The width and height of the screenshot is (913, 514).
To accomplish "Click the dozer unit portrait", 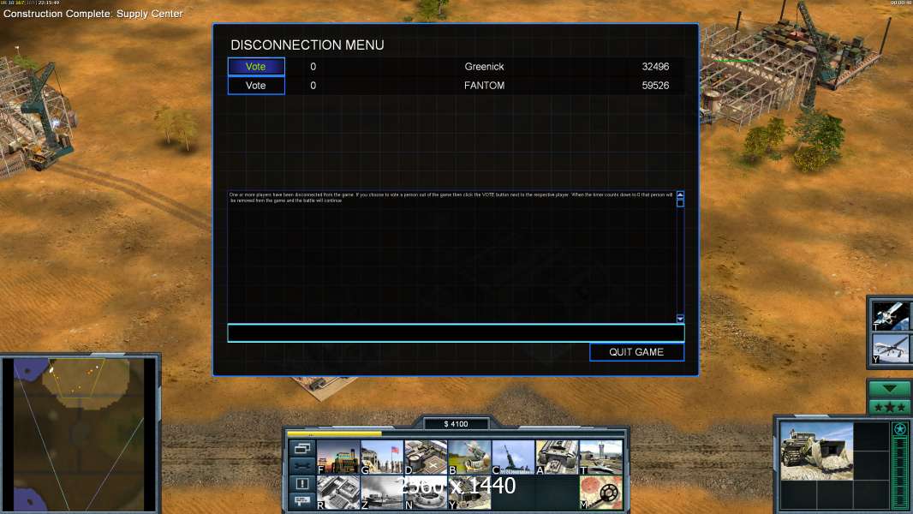I will pos(816,451).
